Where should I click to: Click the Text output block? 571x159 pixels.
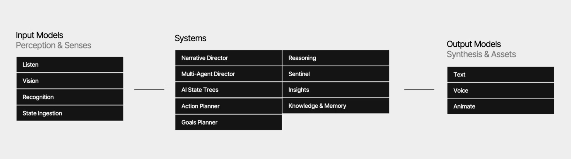click(500, 74)
